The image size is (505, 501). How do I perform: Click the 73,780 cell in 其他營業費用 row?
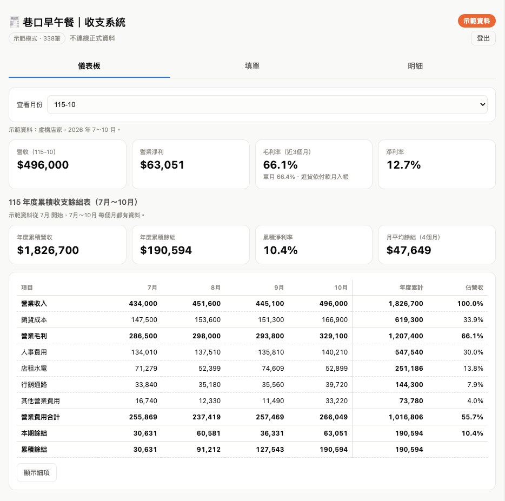tap(411, 401)
